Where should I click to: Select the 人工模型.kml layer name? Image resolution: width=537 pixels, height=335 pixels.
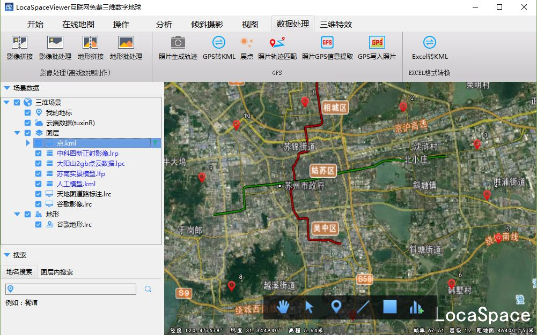point(76,184)
